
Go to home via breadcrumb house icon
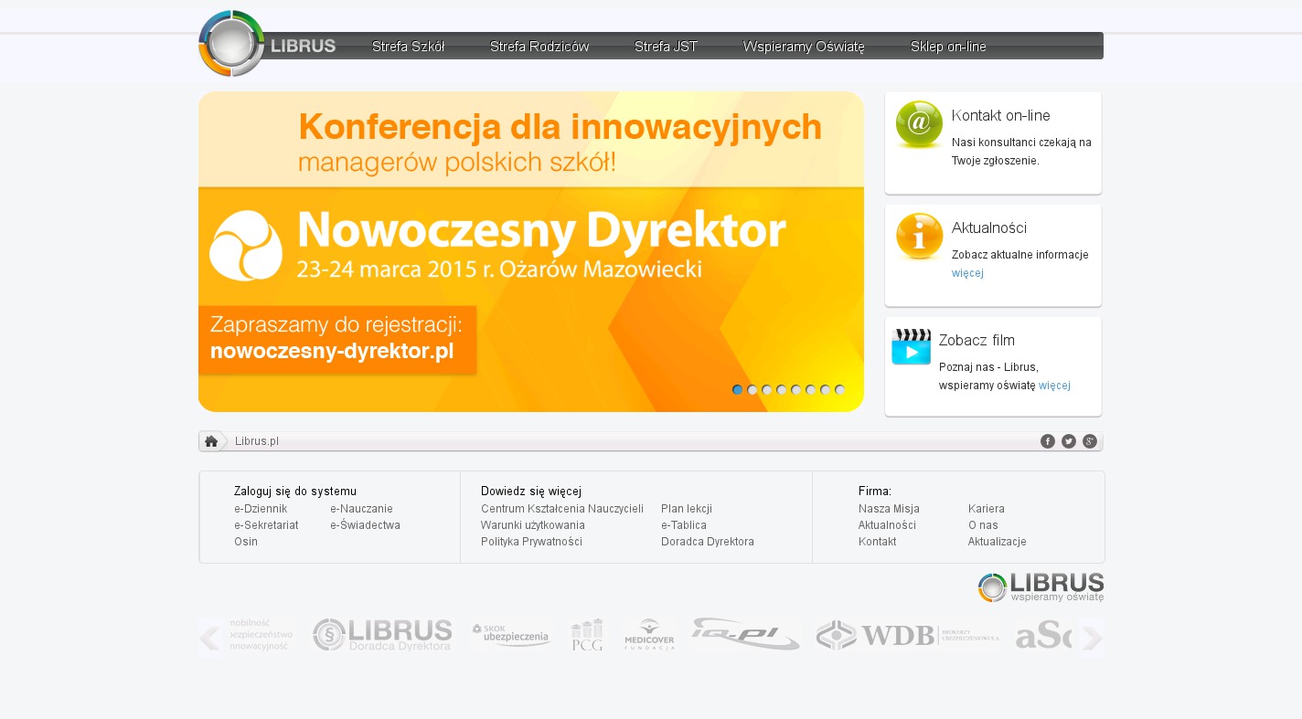click(211, 441)
